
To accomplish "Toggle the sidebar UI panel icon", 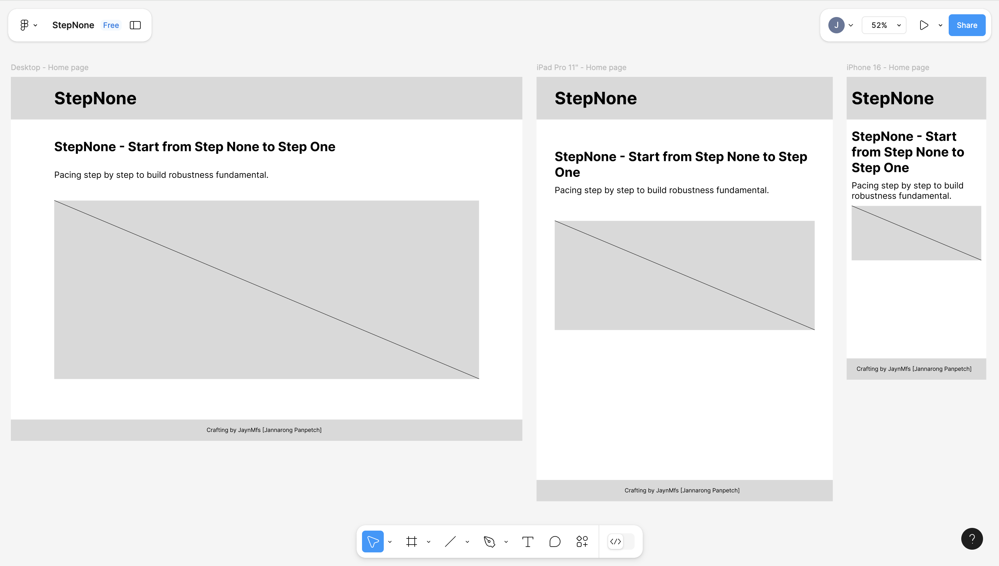I will pos(135,25).
